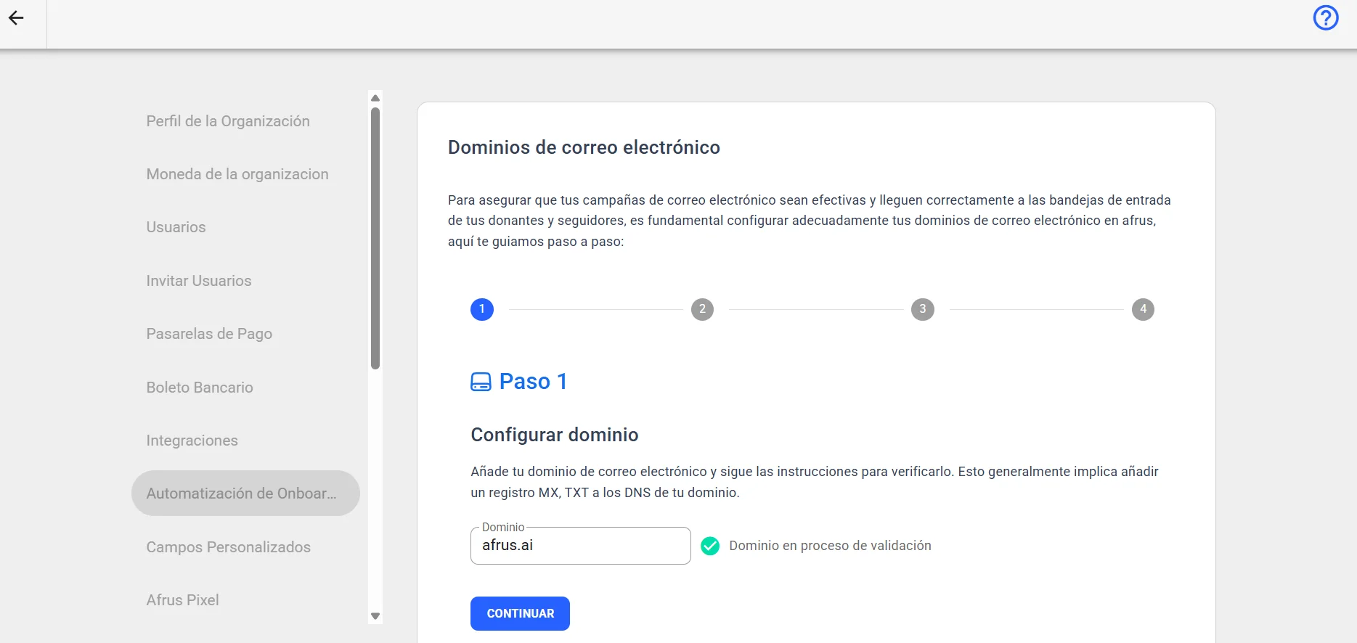Go to Integraciones
This screenshot has width=1357, height=643.
click(x=192, y=441)
